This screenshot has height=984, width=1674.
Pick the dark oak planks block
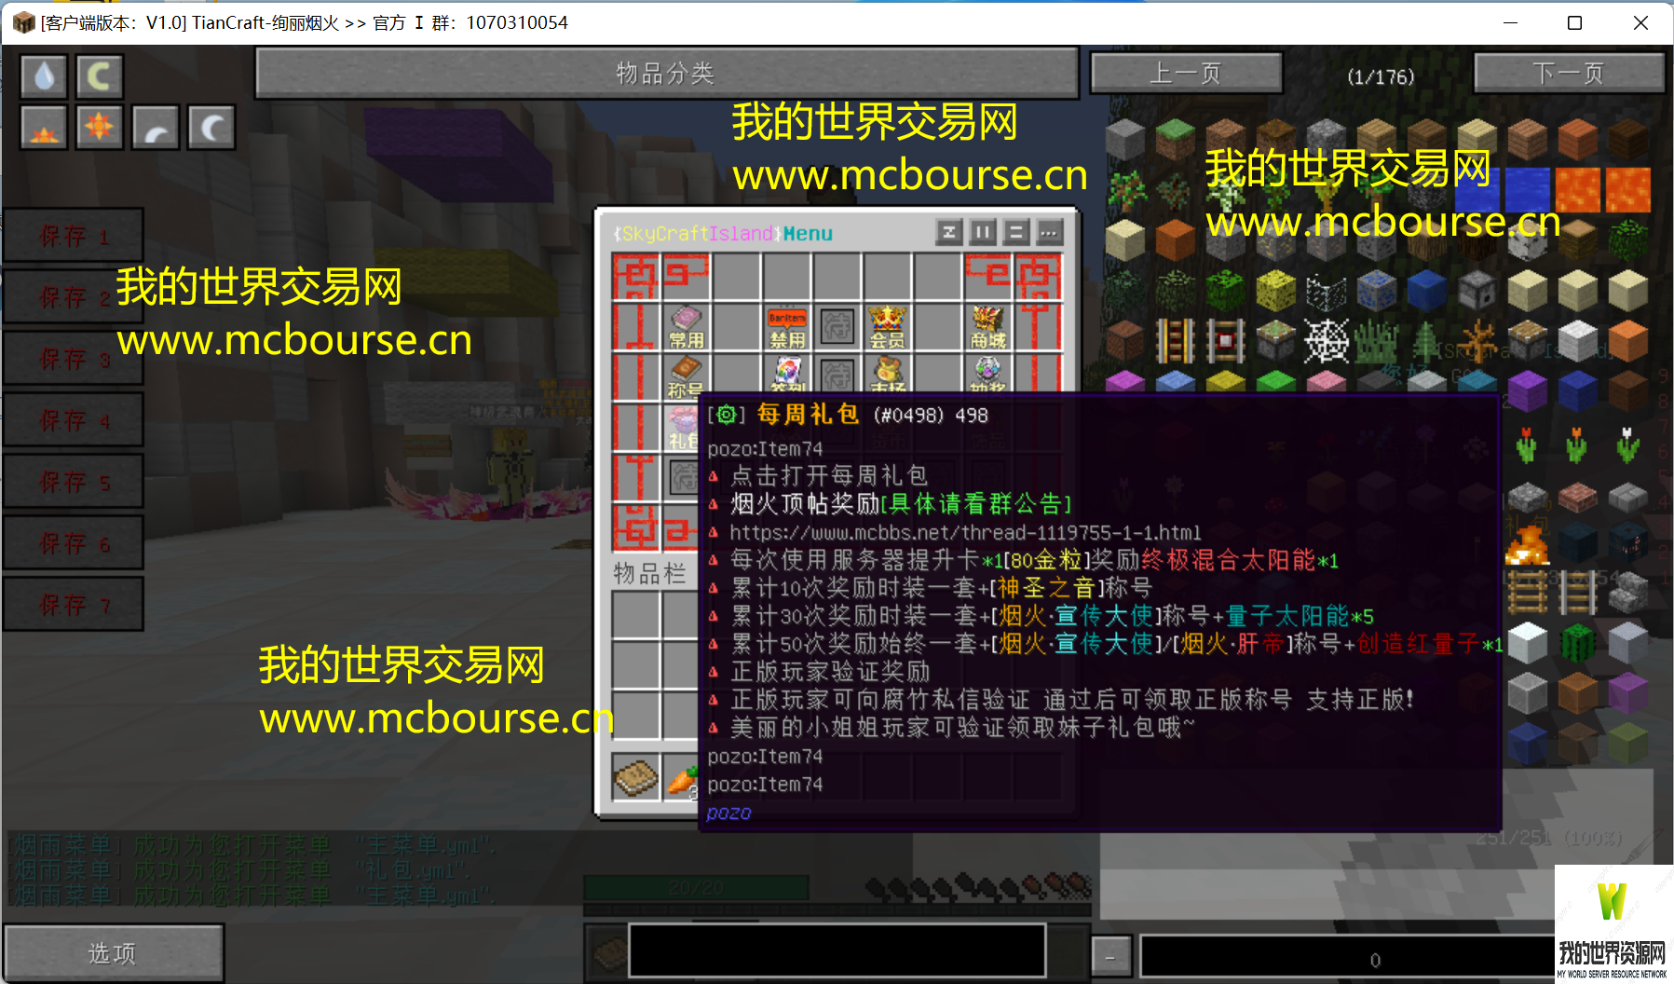[1628, 139]
